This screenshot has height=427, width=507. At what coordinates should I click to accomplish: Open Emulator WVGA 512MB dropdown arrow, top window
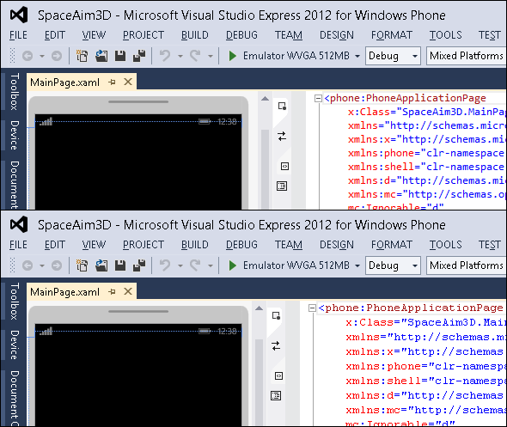click(x=357, y=56)
